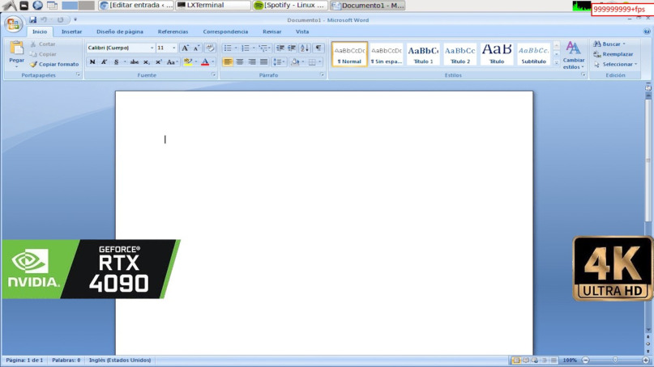Switch to Spotify window in taskbar
The height and width of the screenshot is (367, 654).
coord(290,6)
